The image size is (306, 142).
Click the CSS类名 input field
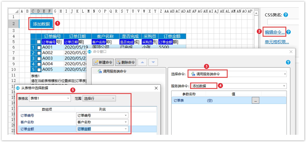pos(283,22)
